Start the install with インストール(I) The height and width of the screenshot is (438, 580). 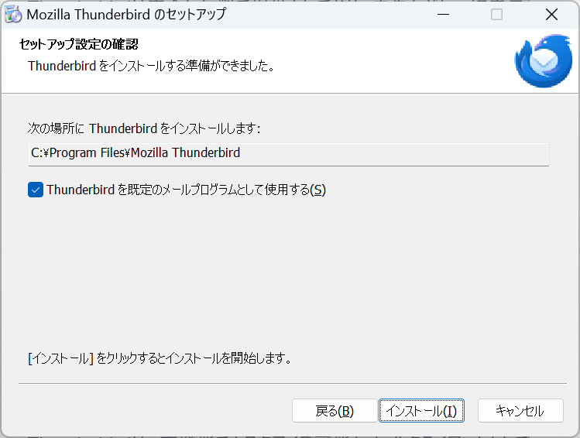pos(421,411)
